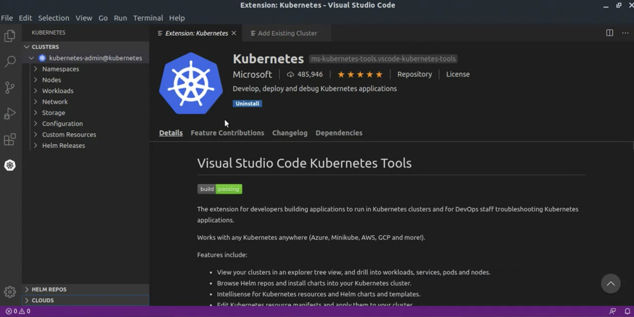634x317 pixels.
Task: Select the Extension: Kubernetes editor tab
Action: (196, 33)
